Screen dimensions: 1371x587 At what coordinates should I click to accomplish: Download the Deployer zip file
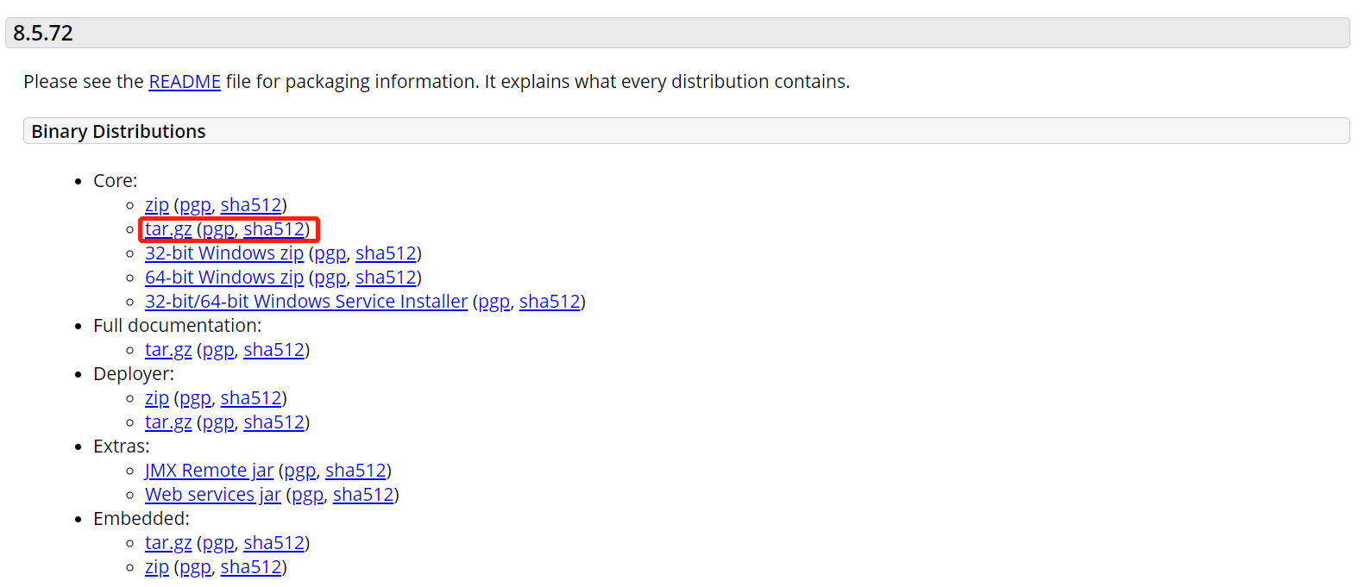click(x=157, y=398)
